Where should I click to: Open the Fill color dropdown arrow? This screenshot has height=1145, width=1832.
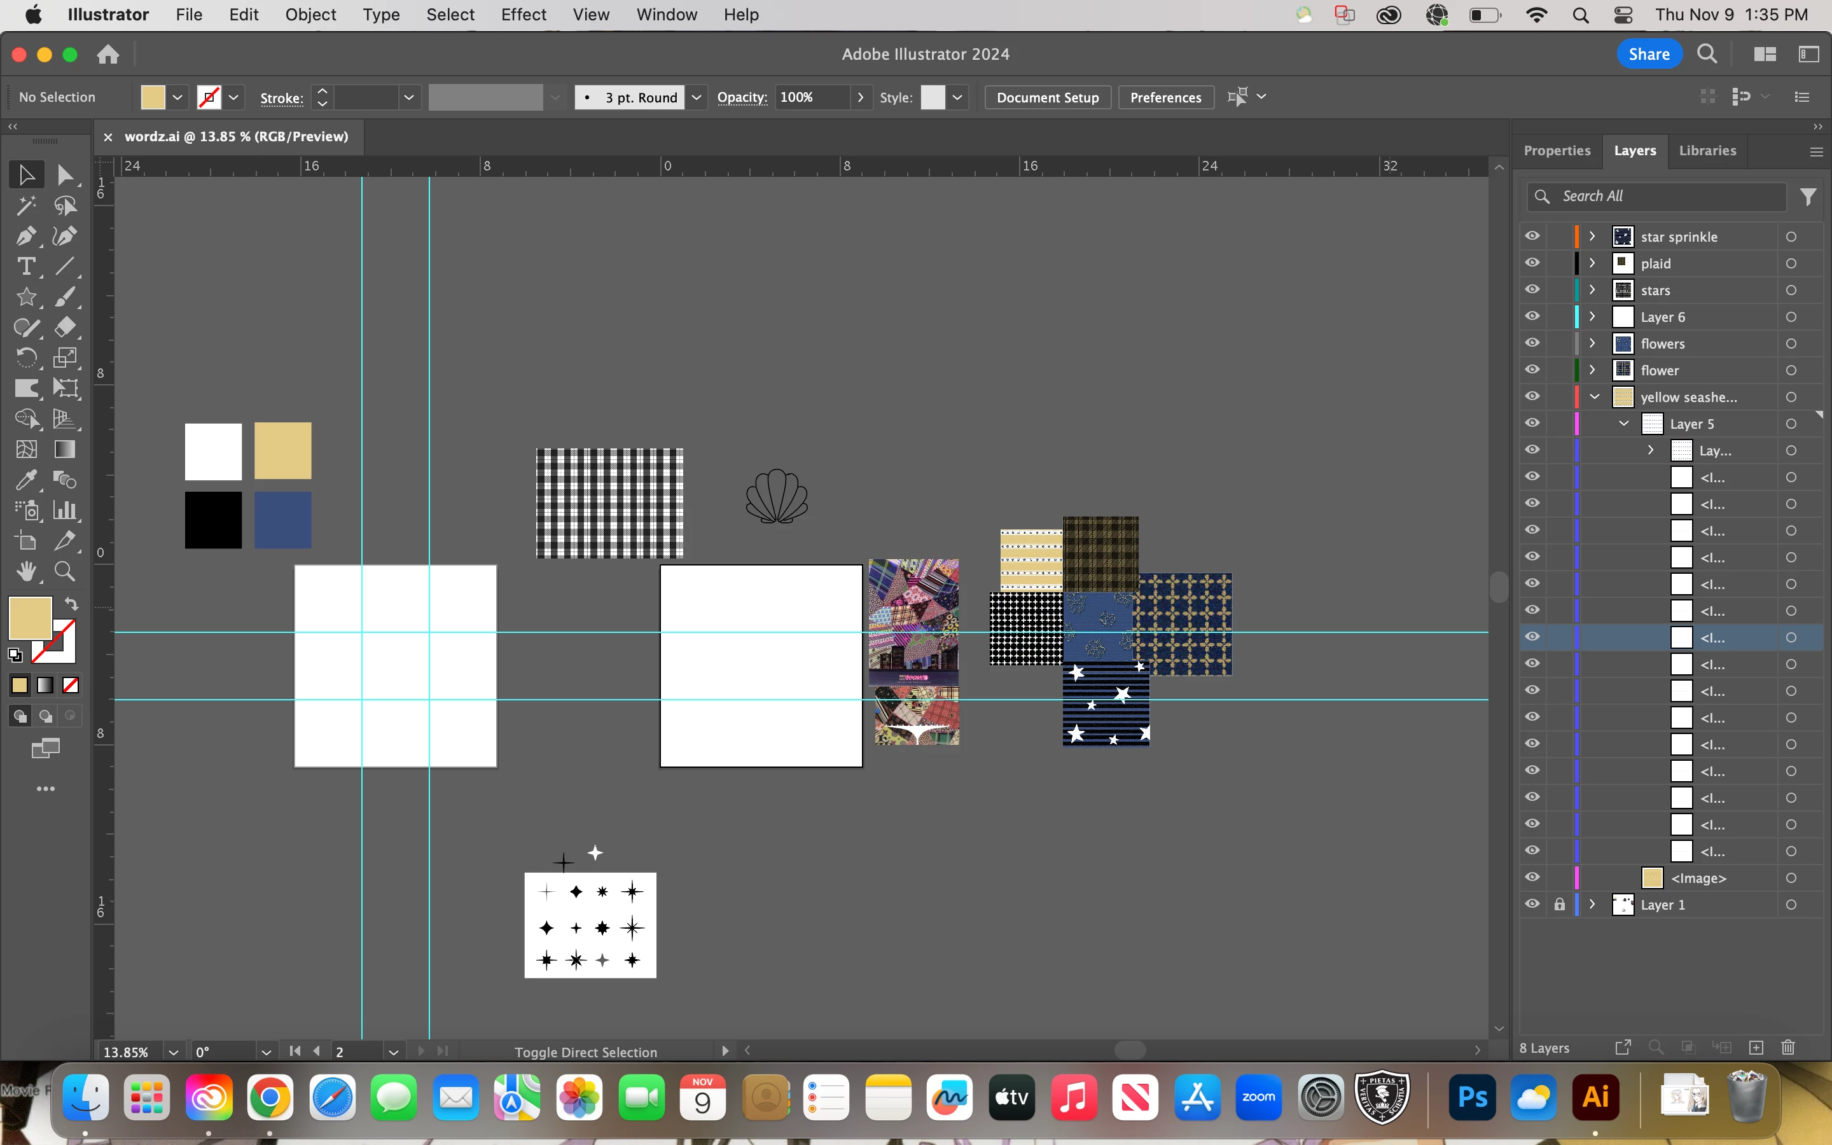(x=177, y=97)
